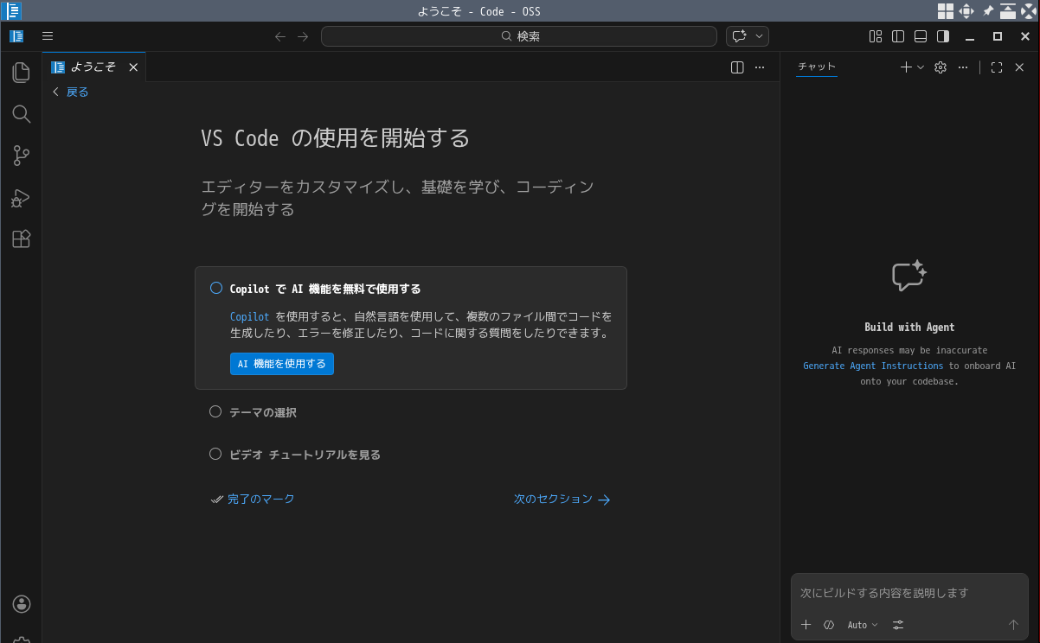Click the window move arrows icon
Image resolution: width=1040 pixels, height=643 pixels.
(966, 11)
